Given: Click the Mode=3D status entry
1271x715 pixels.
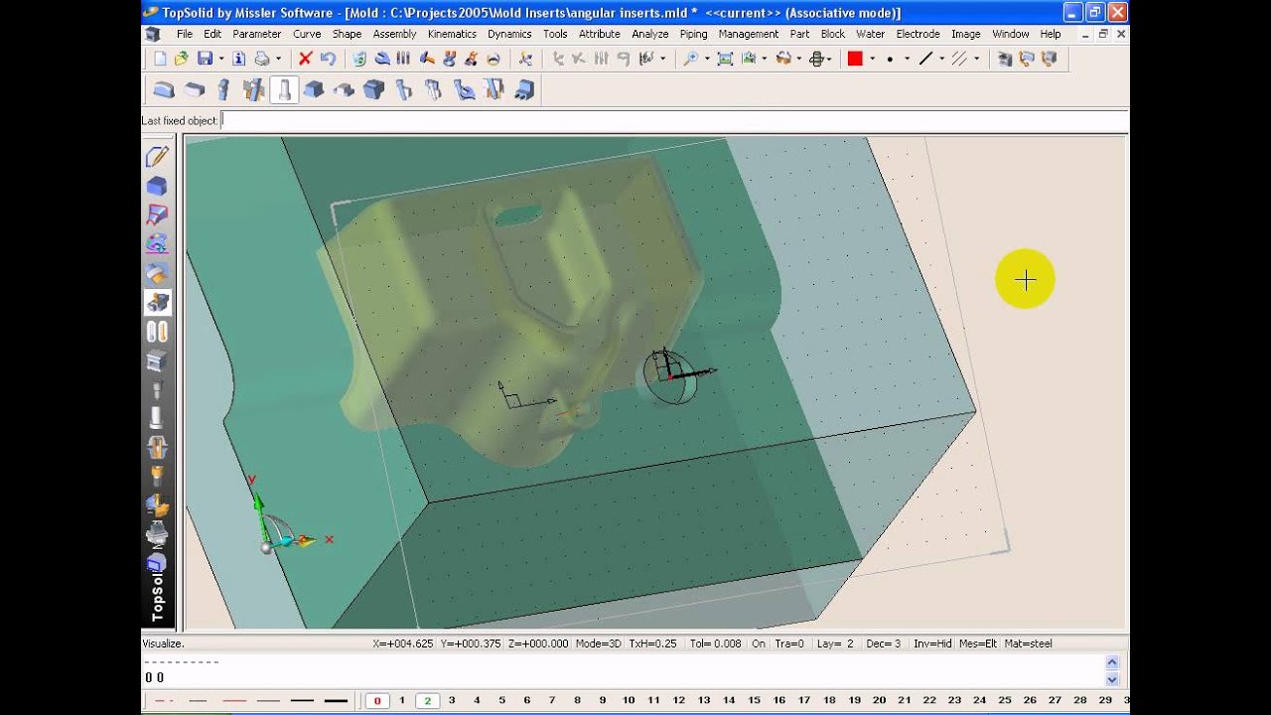Looking at the screenshot, I should (x=599, y=643).
